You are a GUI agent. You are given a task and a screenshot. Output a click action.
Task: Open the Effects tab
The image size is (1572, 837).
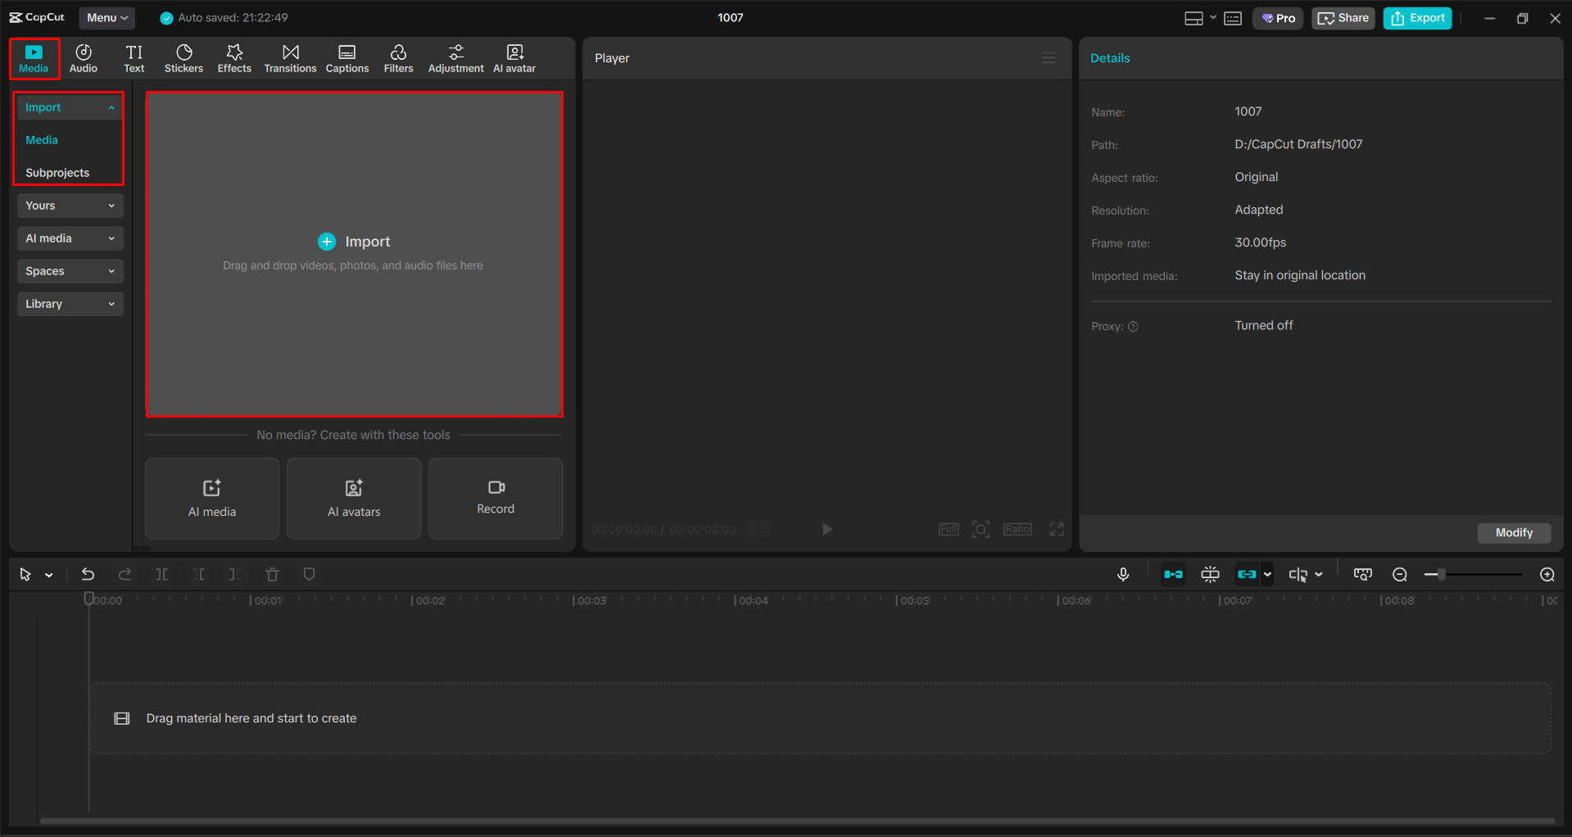(x=234, y=59)
